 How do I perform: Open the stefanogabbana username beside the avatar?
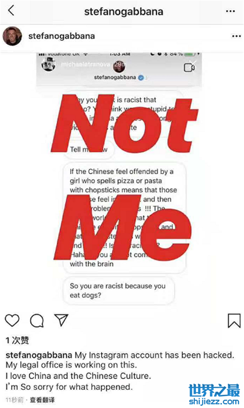point(62,36)
